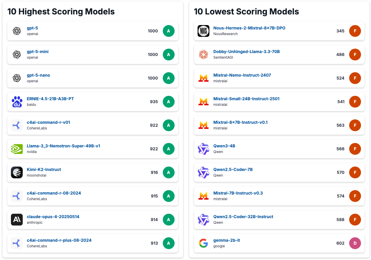This screenshot has width=371, height=260.
Task: Click the score 935 for ERNIE-4.5
Action: (x=154, y=102)
